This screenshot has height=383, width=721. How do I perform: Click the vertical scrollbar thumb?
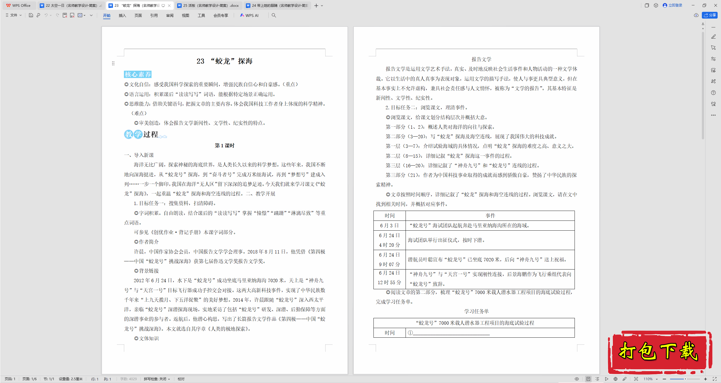point(703,85)
